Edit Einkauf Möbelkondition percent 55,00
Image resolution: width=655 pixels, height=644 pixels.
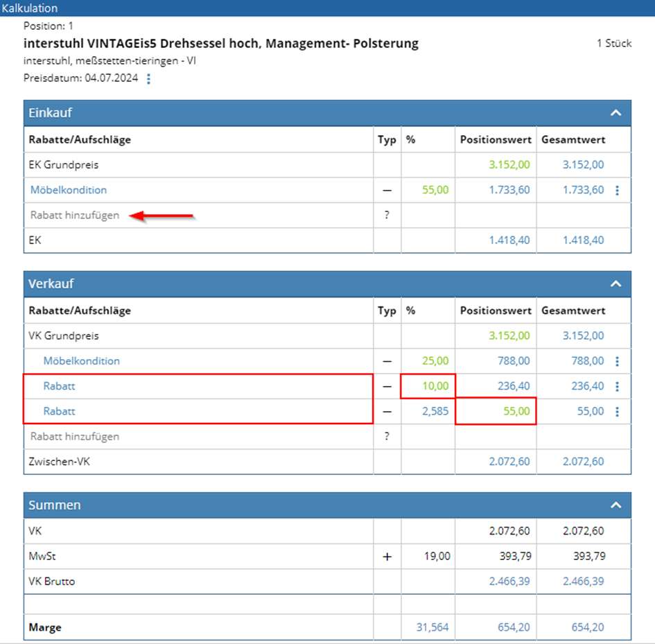click(x=435, y=190)
